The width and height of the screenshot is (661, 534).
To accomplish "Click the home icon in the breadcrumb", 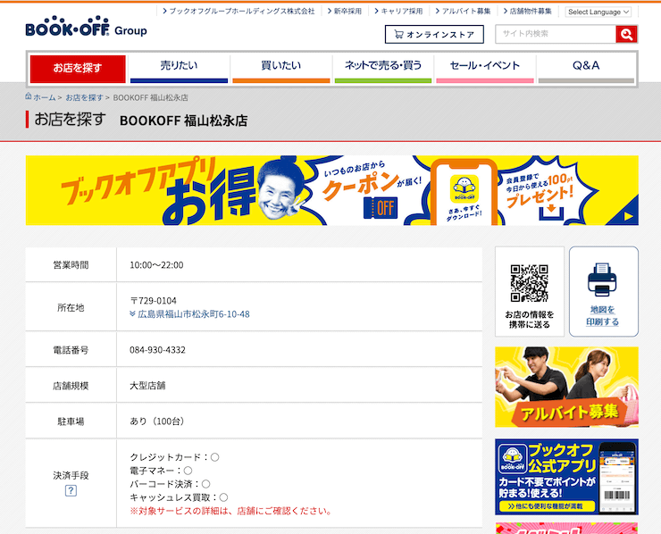I will (x=29, y=96).
